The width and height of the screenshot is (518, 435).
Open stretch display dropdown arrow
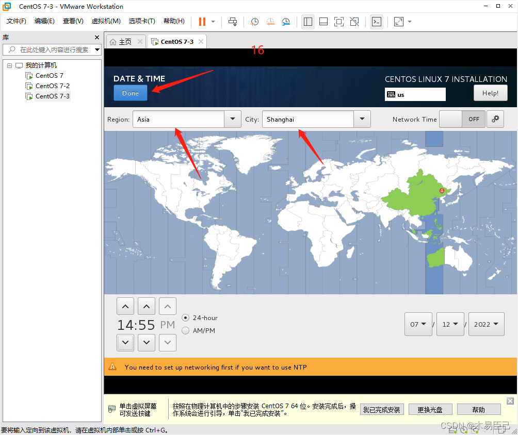pos(410,22)
